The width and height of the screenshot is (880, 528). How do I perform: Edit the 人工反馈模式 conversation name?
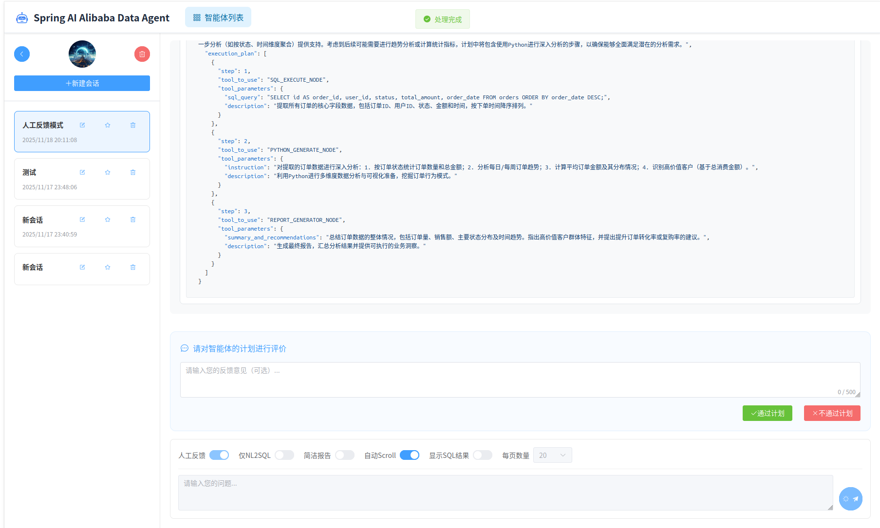click(82, 125)
